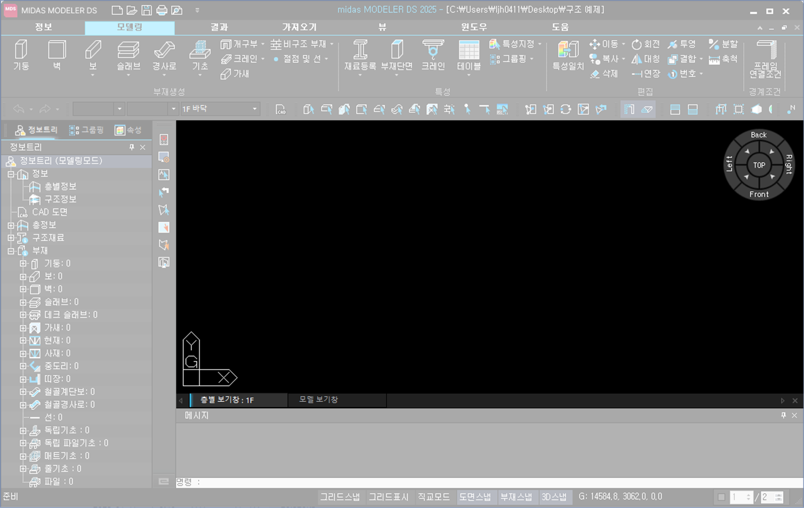Open the 특성지정 dropdown

pyautogui.click(x=539, y=44)
